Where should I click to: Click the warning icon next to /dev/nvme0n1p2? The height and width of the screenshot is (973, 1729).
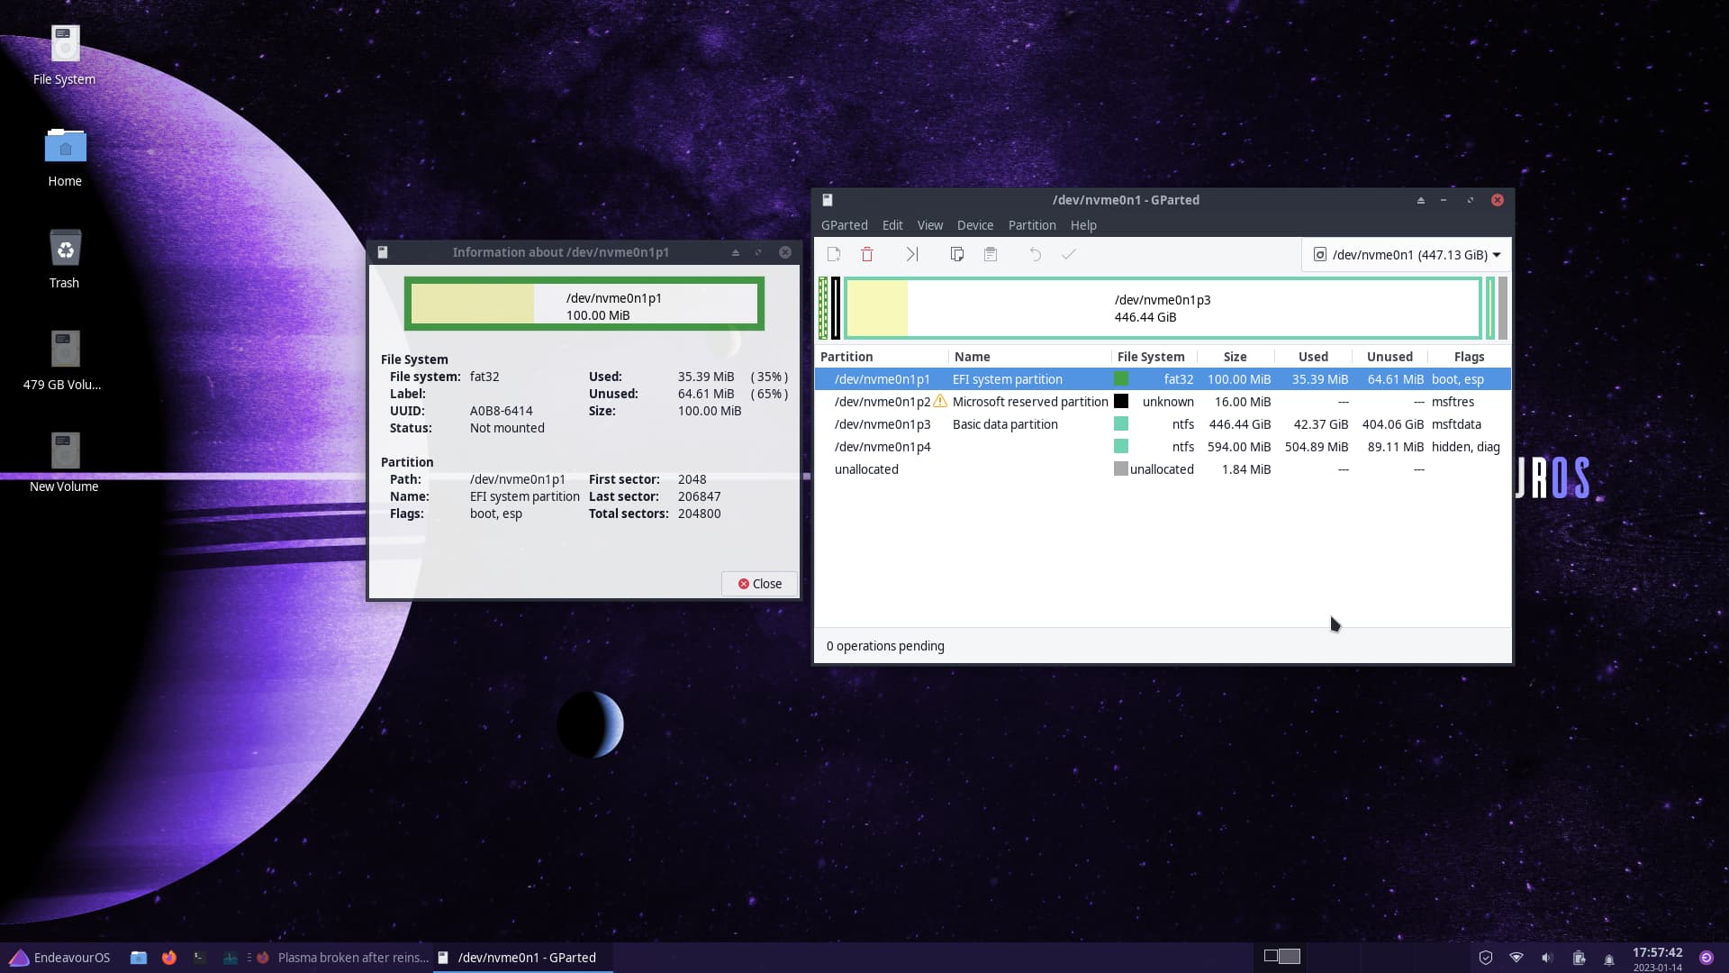[x=940, y=401]
